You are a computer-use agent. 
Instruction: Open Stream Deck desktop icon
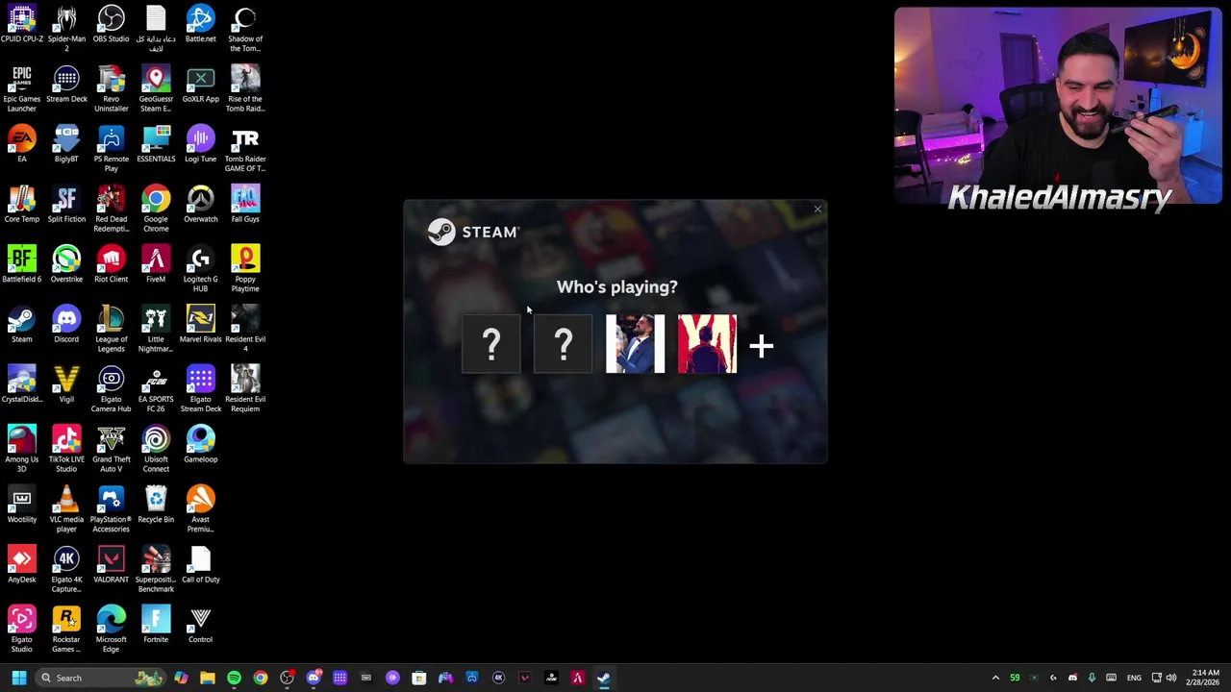tap(66, 85)
